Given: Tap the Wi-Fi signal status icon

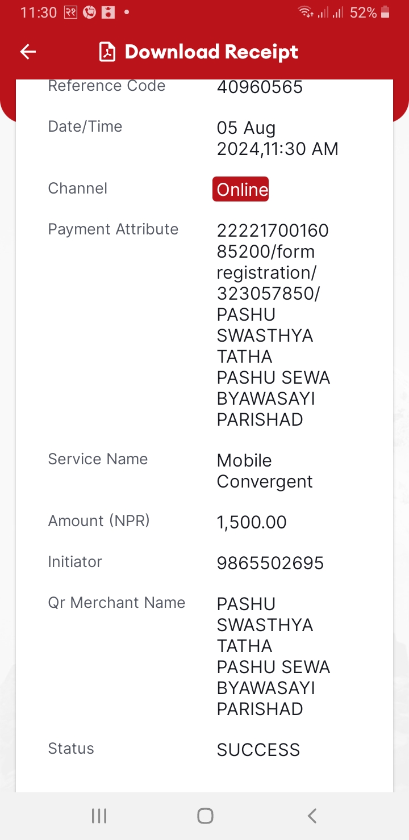Looking at the screenshot, I should [306, 12].
